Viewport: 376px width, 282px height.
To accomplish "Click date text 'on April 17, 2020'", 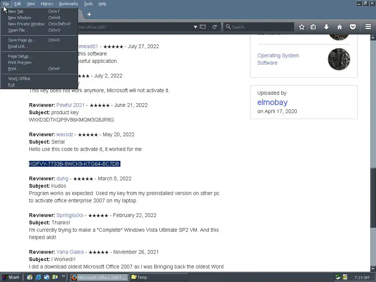I will coord(277,111).
